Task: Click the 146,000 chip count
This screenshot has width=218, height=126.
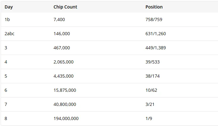Action: click(x=62, y=34)
